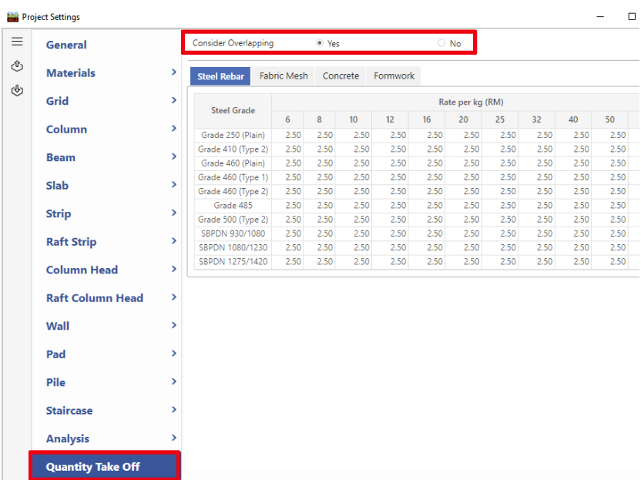Expand the Staircase section chevron
This screenshot has width=641, height=480.
pos(173,410)
